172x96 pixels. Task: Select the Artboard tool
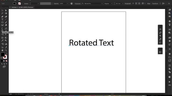[x=2, y=47]
